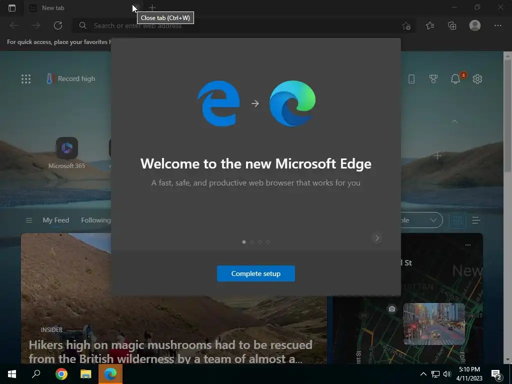
Task: Collapse quick links with up chevron
Action: coord(454,121)
